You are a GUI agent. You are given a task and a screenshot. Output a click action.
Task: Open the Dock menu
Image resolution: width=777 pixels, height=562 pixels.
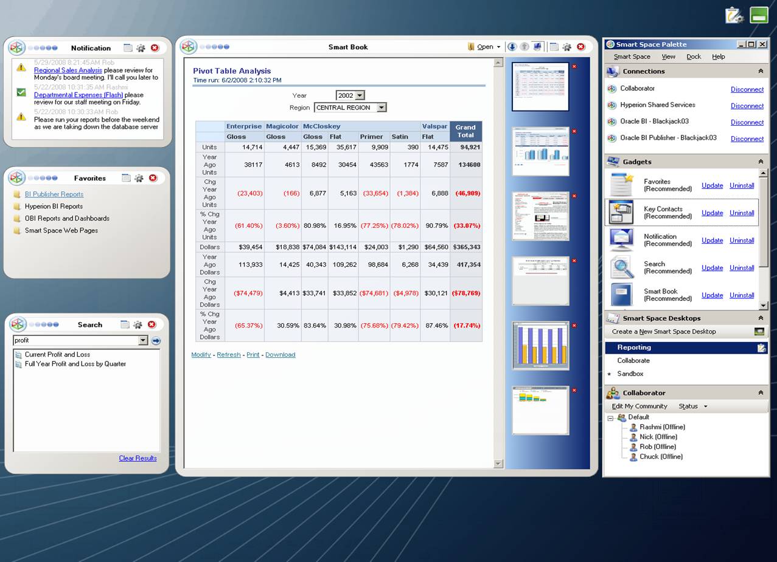694,57
